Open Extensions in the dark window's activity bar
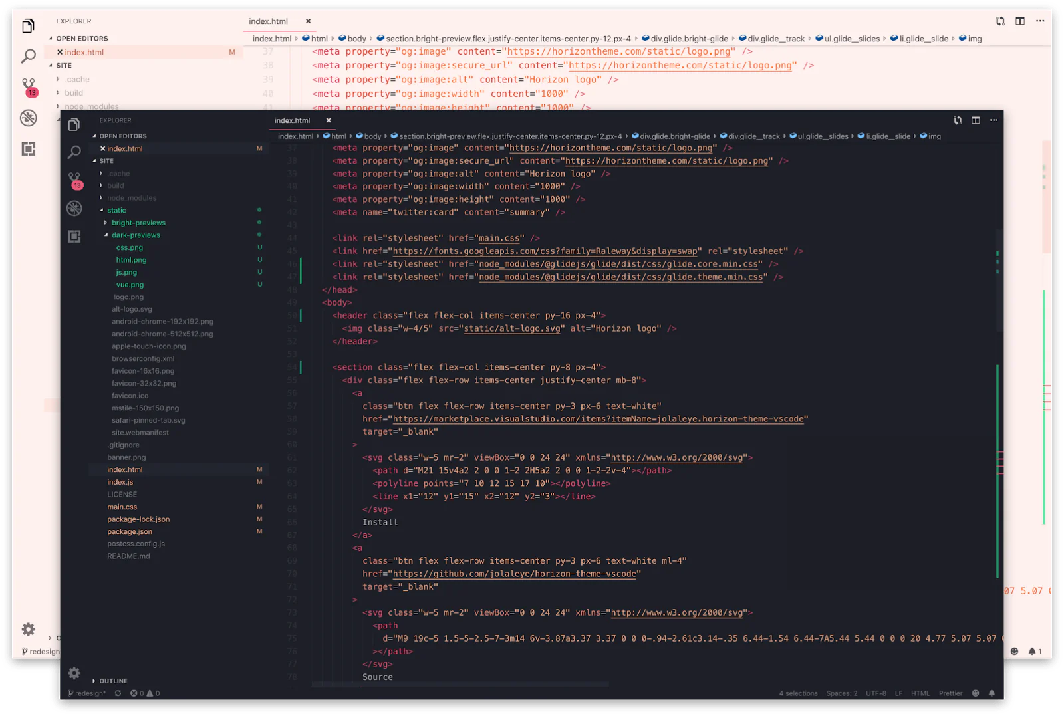The image size is (1064, 716). coord(74,237)
